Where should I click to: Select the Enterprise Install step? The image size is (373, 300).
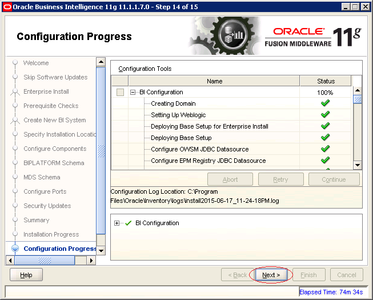[46, 91]
